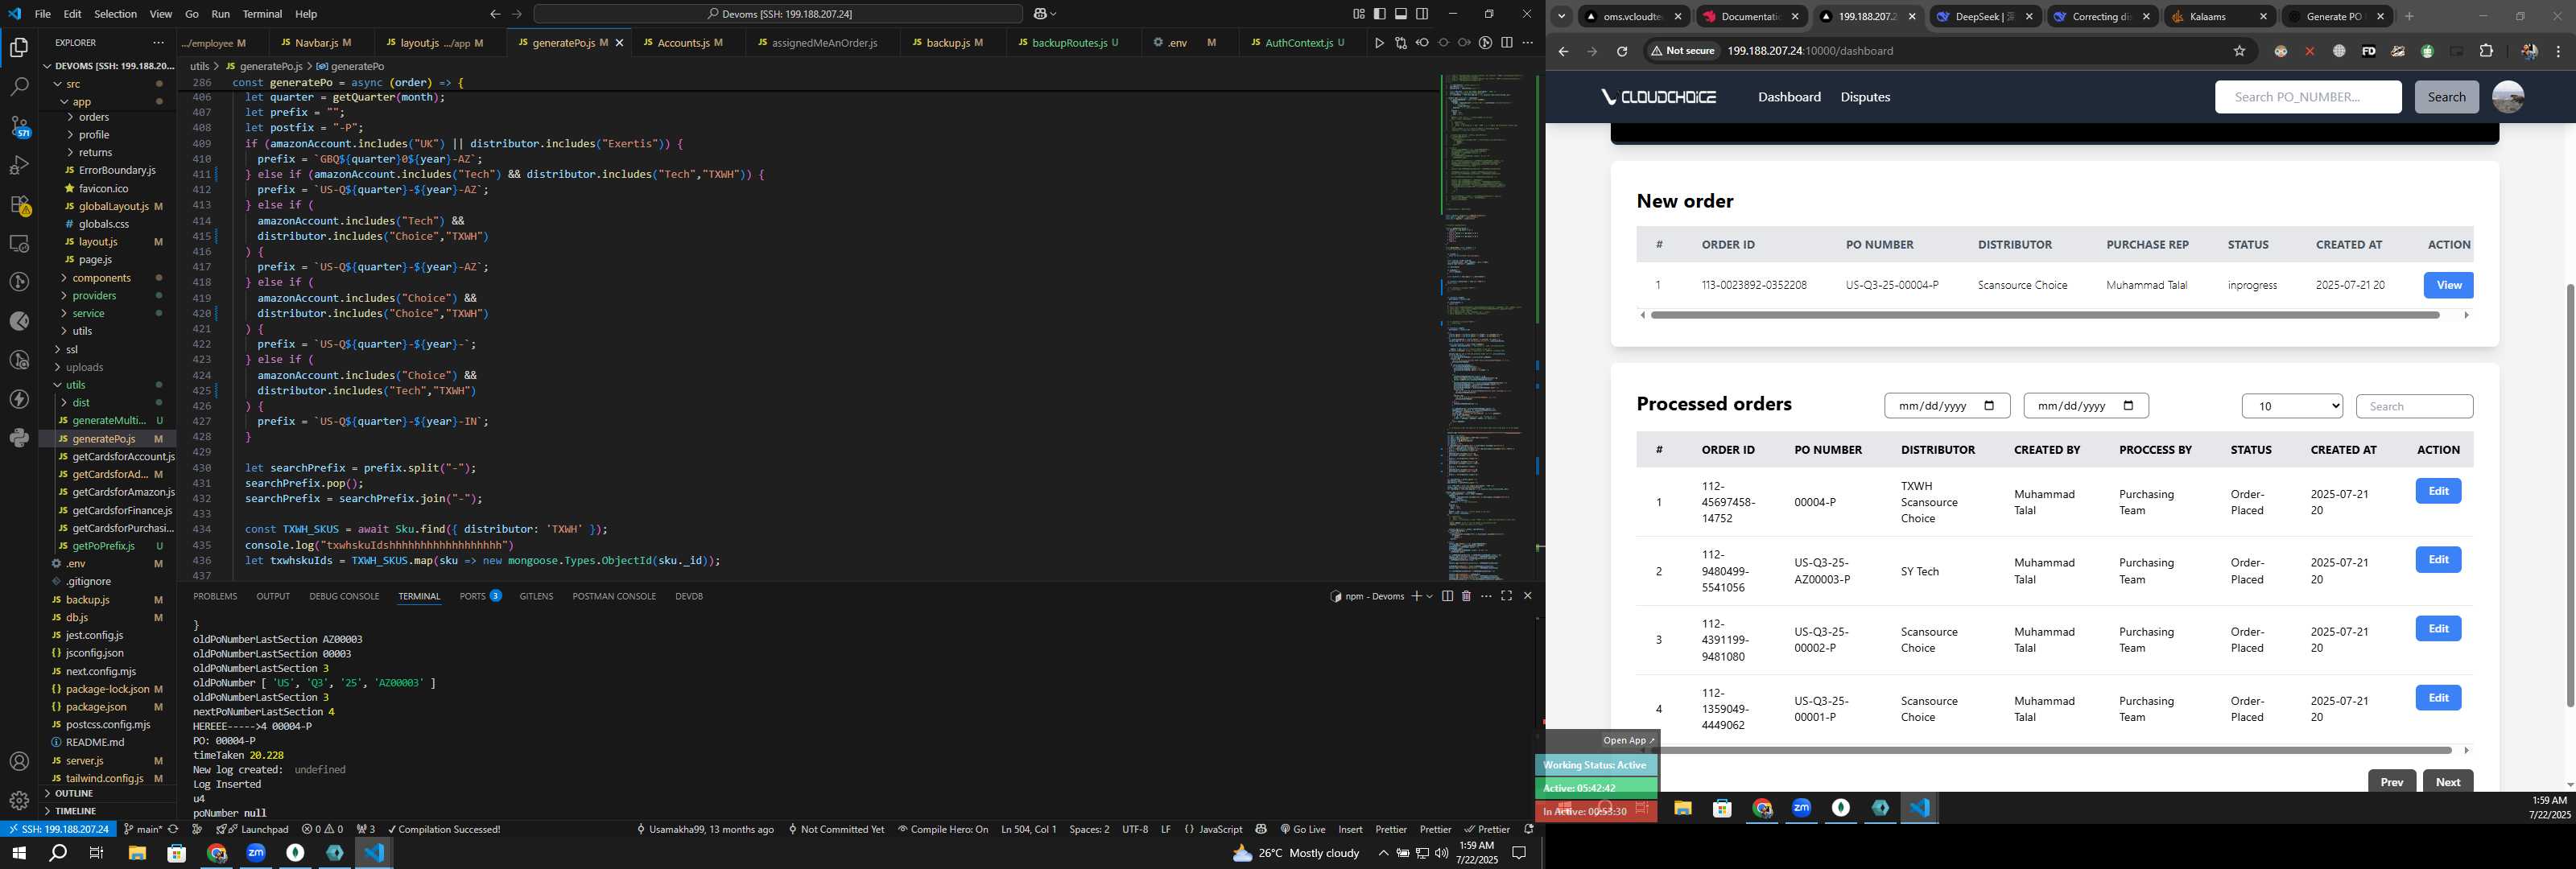This screenshot has width=2576, height=869.
Task: Expand the orders folder
Action: coord(93,117)
